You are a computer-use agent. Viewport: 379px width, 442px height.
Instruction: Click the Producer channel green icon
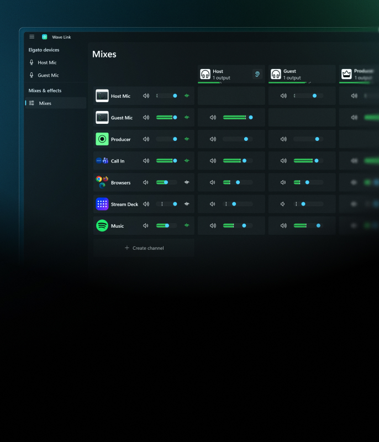tap(102, 139)
